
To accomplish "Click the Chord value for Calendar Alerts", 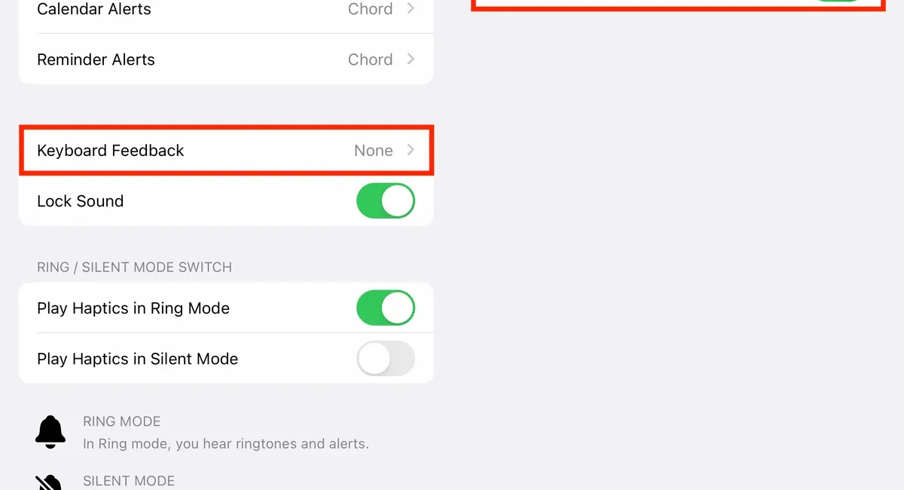I will point(370,10).
